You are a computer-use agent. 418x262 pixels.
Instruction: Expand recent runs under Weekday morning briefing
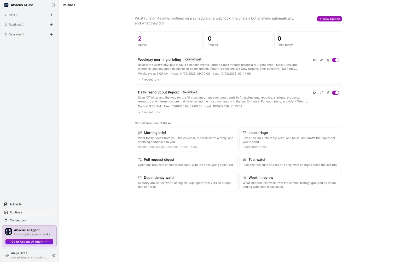coord(149,80)
